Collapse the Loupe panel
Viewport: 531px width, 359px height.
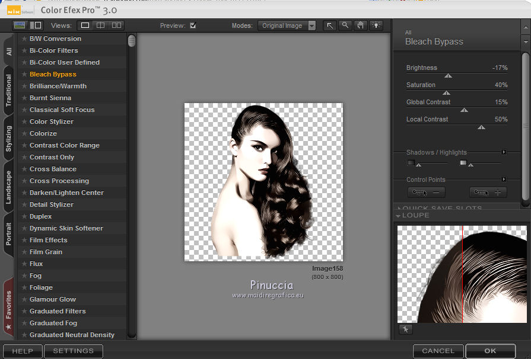(399, 216)
